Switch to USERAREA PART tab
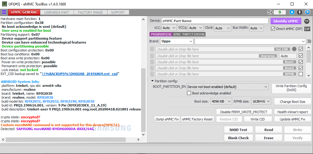This screenshot has height=154, width=313. click(x=57, y=12)
